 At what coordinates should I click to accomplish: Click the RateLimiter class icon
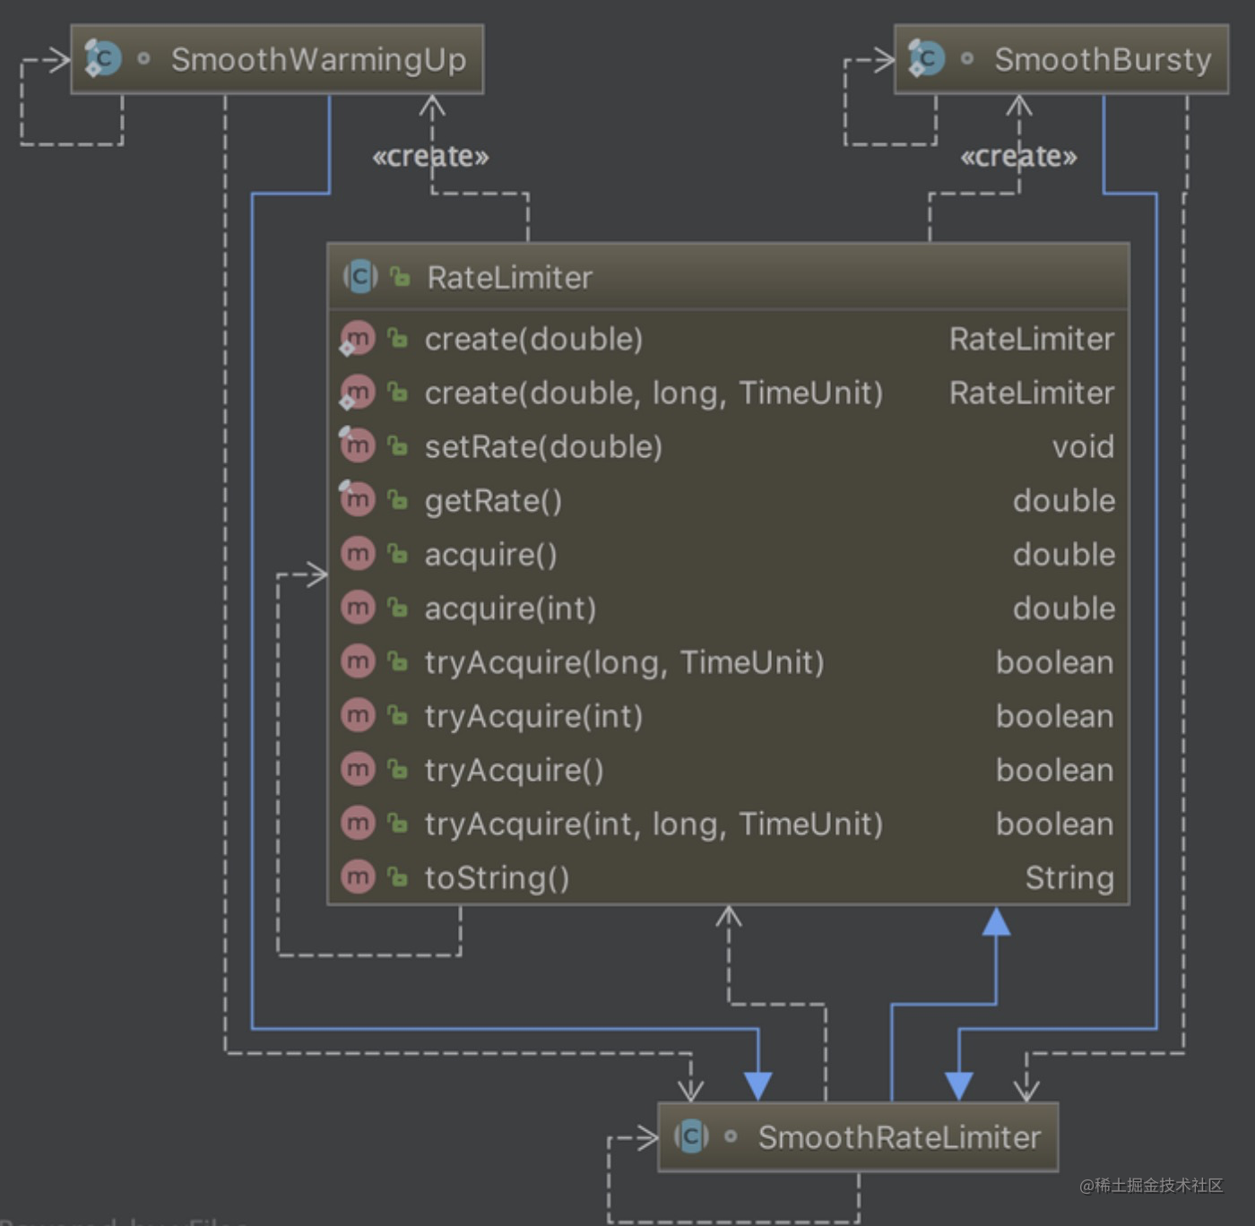(359, 277)
